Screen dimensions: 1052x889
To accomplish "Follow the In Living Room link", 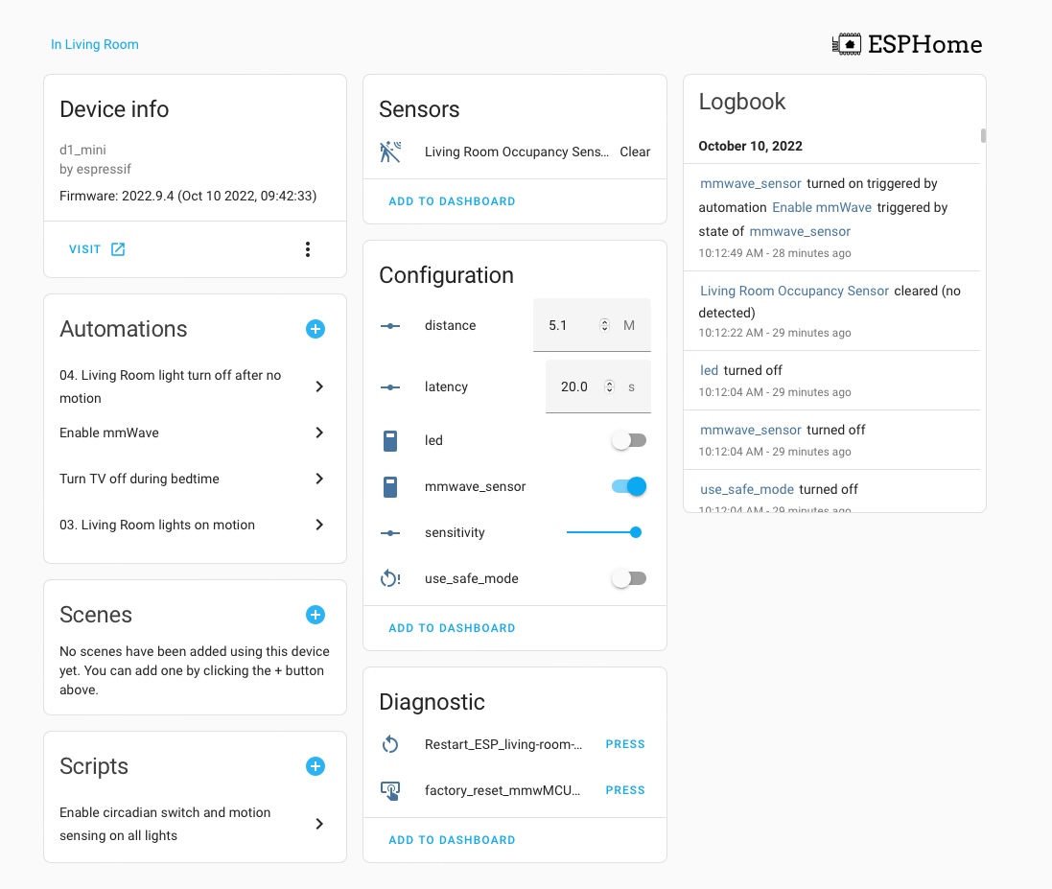I will click(x=95, y=44).
